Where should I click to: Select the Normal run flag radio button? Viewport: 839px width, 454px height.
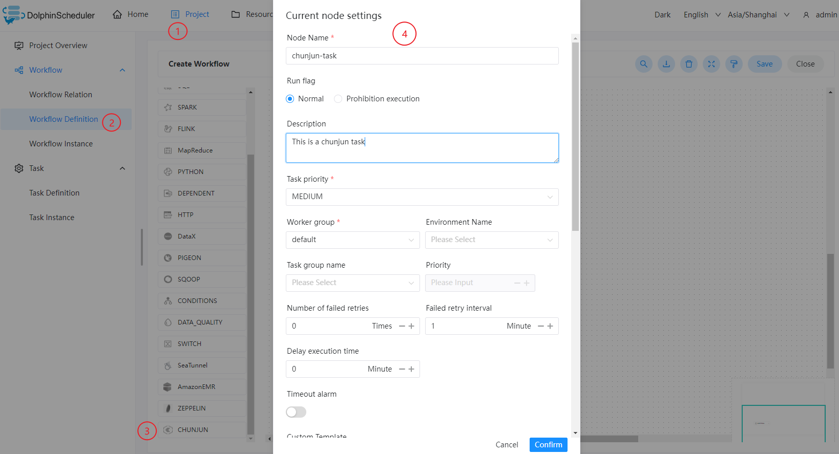click(x=290, y=99)
